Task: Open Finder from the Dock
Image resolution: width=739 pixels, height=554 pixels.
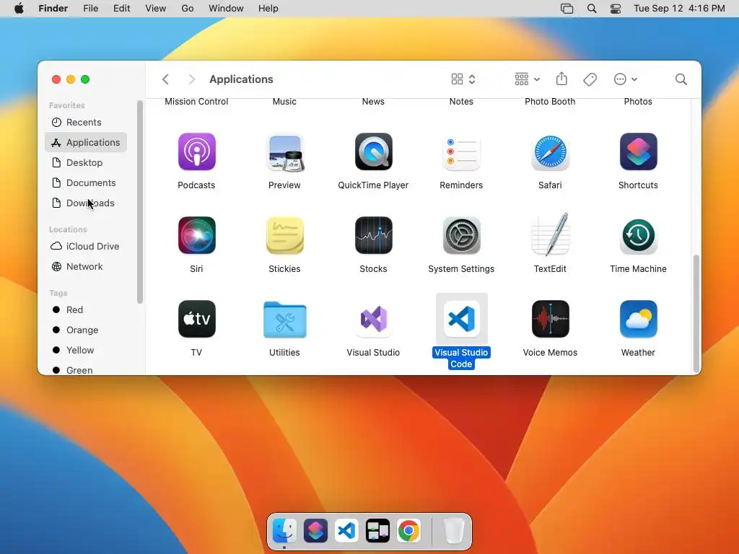Action: coord(284,530)
